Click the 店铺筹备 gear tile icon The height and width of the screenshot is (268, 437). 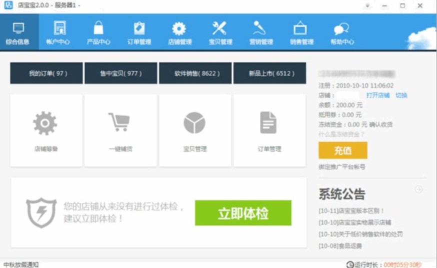[x=45, y=123]
